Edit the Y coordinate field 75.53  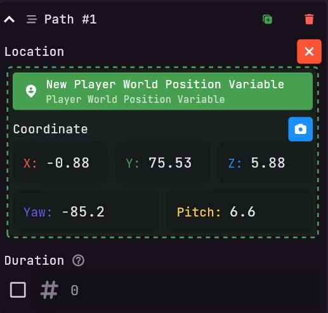click(x=162, y=163)
